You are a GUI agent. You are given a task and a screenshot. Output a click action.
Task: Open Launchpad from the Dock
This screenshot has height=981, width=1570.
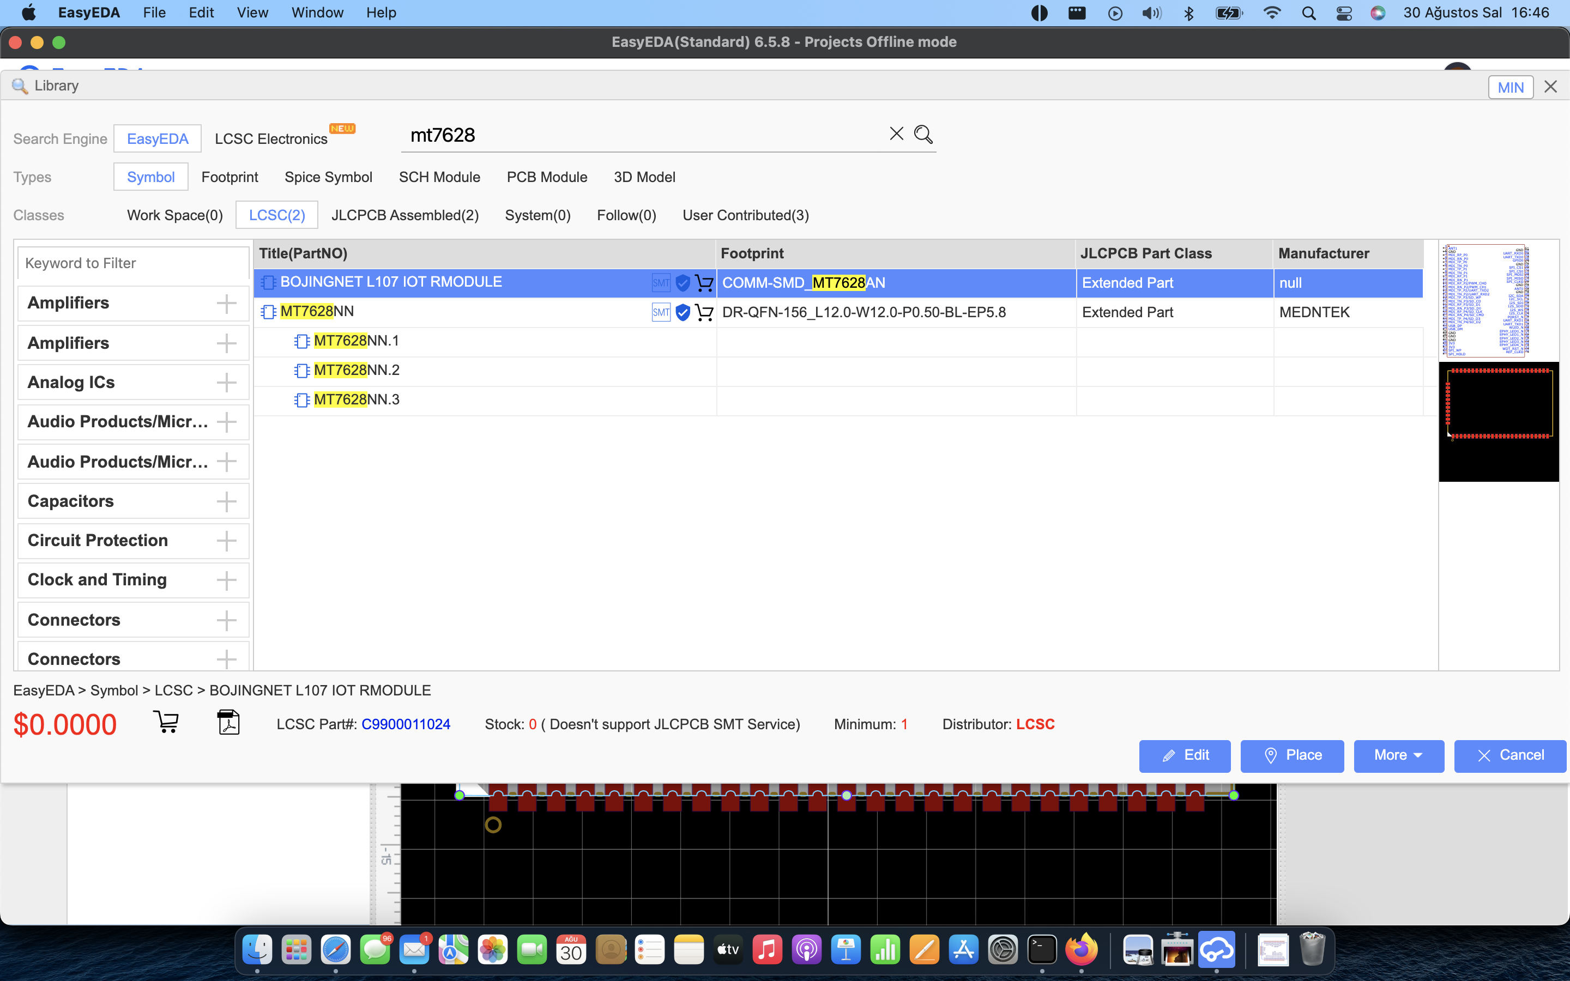click(x=297, y=950)
